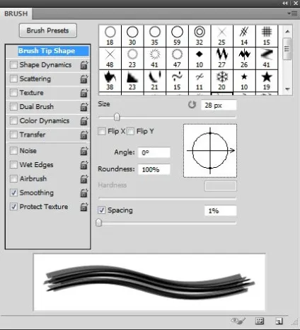Select the round brush tip sized 18
The height and width of the screenshot is (330, 300).
[x=110, y=36]
